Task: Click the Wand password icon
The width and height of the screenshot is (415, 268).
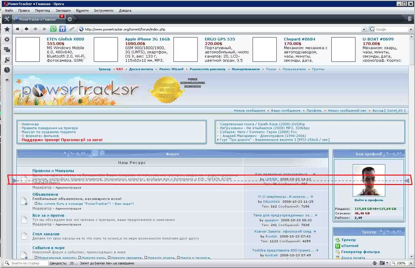Action: pyautogui.click(x=72, y=29)
